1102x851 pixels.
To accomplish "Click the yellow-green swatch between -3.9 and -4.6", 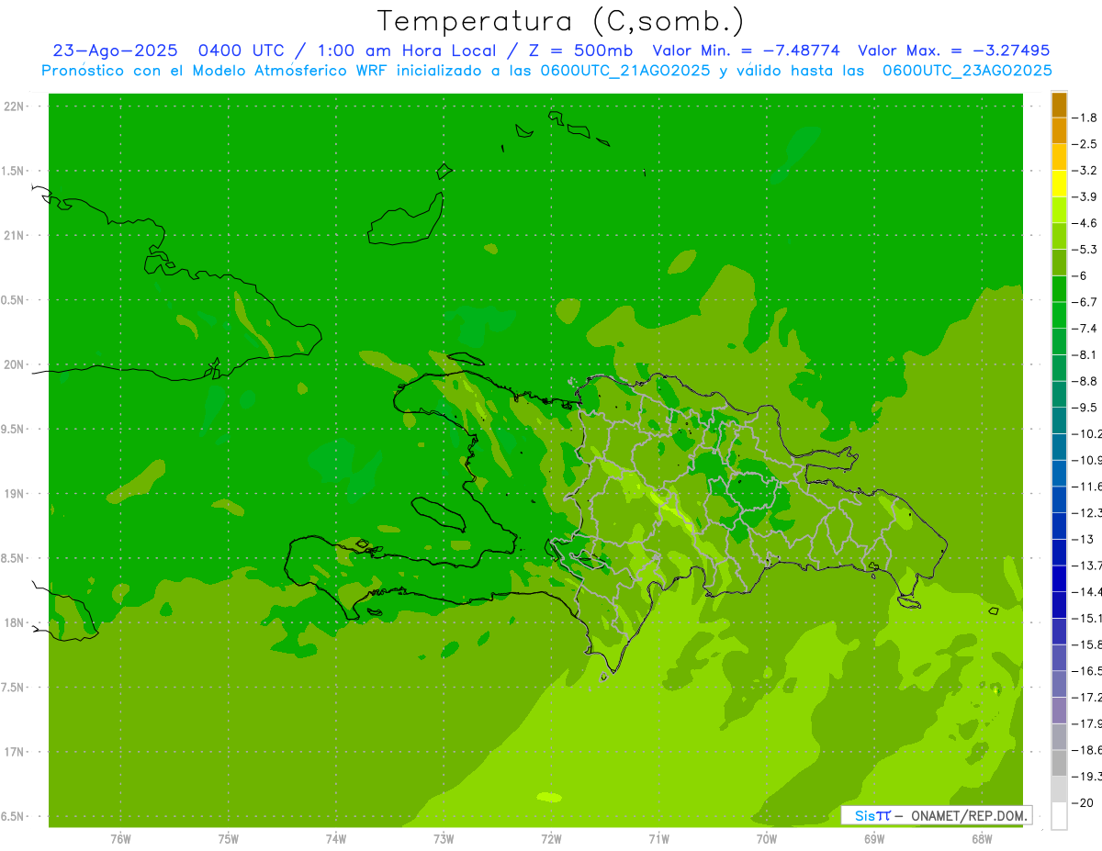I will (x=1059, y=210).
